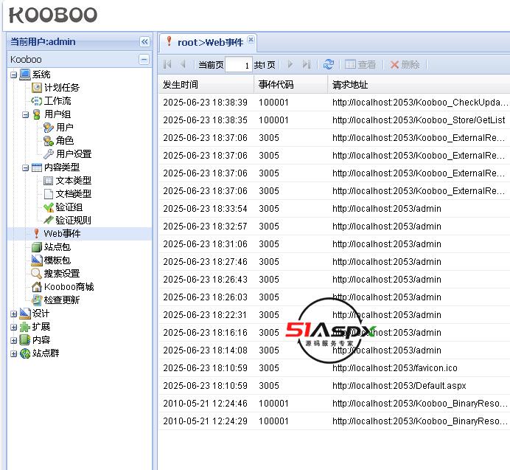Click the 当前用户:admin panel header
The image size is (510, 470).
coord(80,42)
